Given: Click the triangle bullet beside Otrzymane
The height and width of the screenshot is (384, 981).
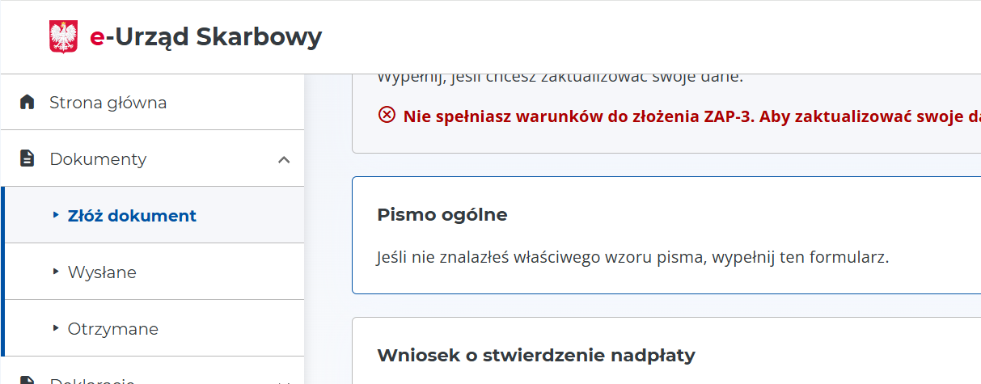Looking at the screenshot, I should pyautogui.click(x=56, y=328).
